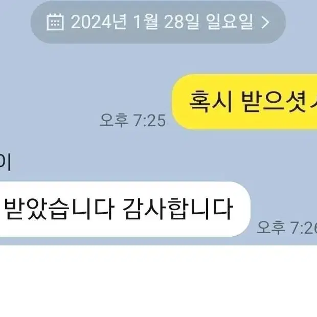The image size is (317, 317).
Task: Tap the left rounded edge of the yellow bubble
Action: click(177, 102)
